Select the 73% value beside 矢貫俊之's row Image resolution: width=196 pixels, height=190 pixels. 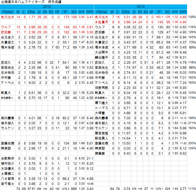(193, 42)
